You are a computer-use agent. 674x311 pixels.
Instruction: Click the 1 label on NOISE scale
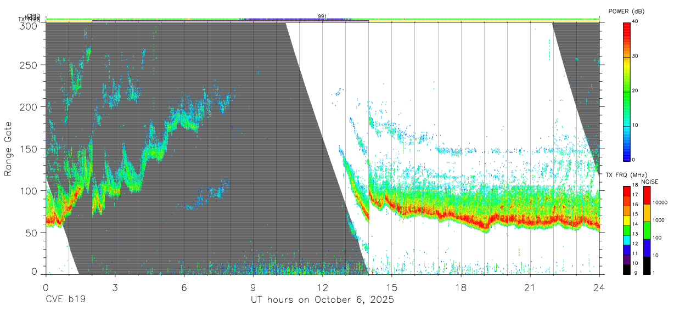click(x=654, y=273)
